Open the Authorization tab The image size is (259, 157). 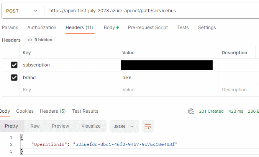(x=42, y=28)
